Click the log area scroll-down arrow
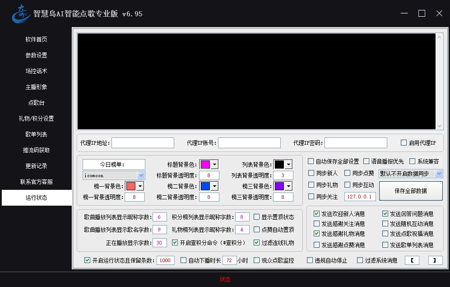This screenshot has height=287, width=450. (x=439, y=126)
